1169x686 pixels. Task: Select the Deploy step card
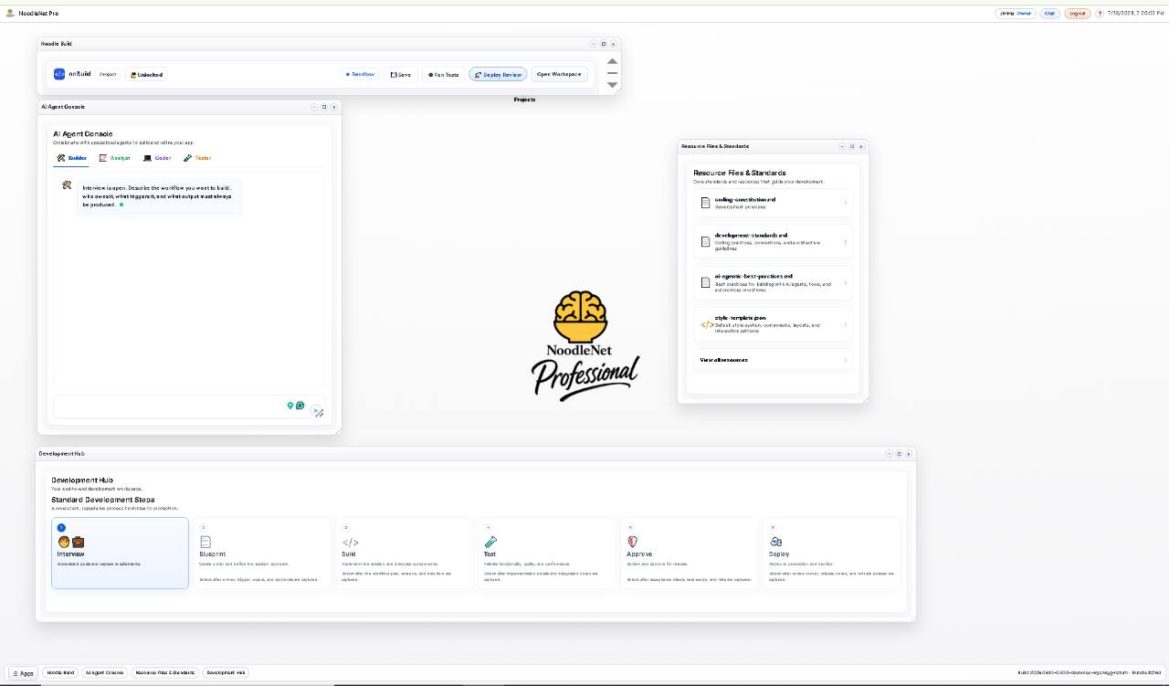(832, 553)
